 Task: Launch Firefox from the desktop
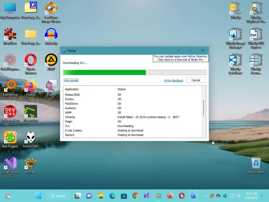point(31,88)
